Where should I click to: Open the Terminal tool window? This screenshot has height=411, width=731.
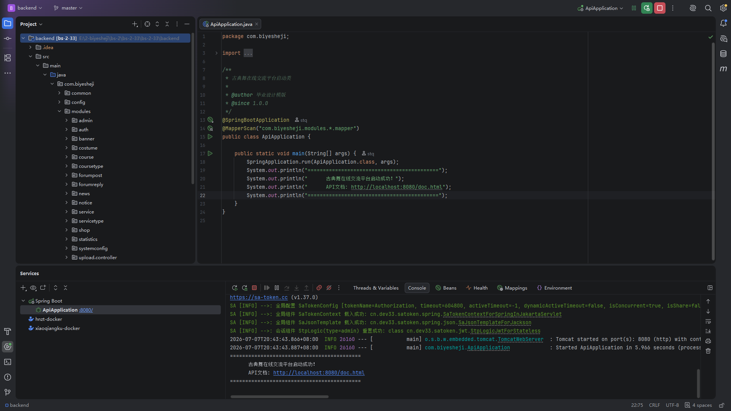[x=8, y=362]
